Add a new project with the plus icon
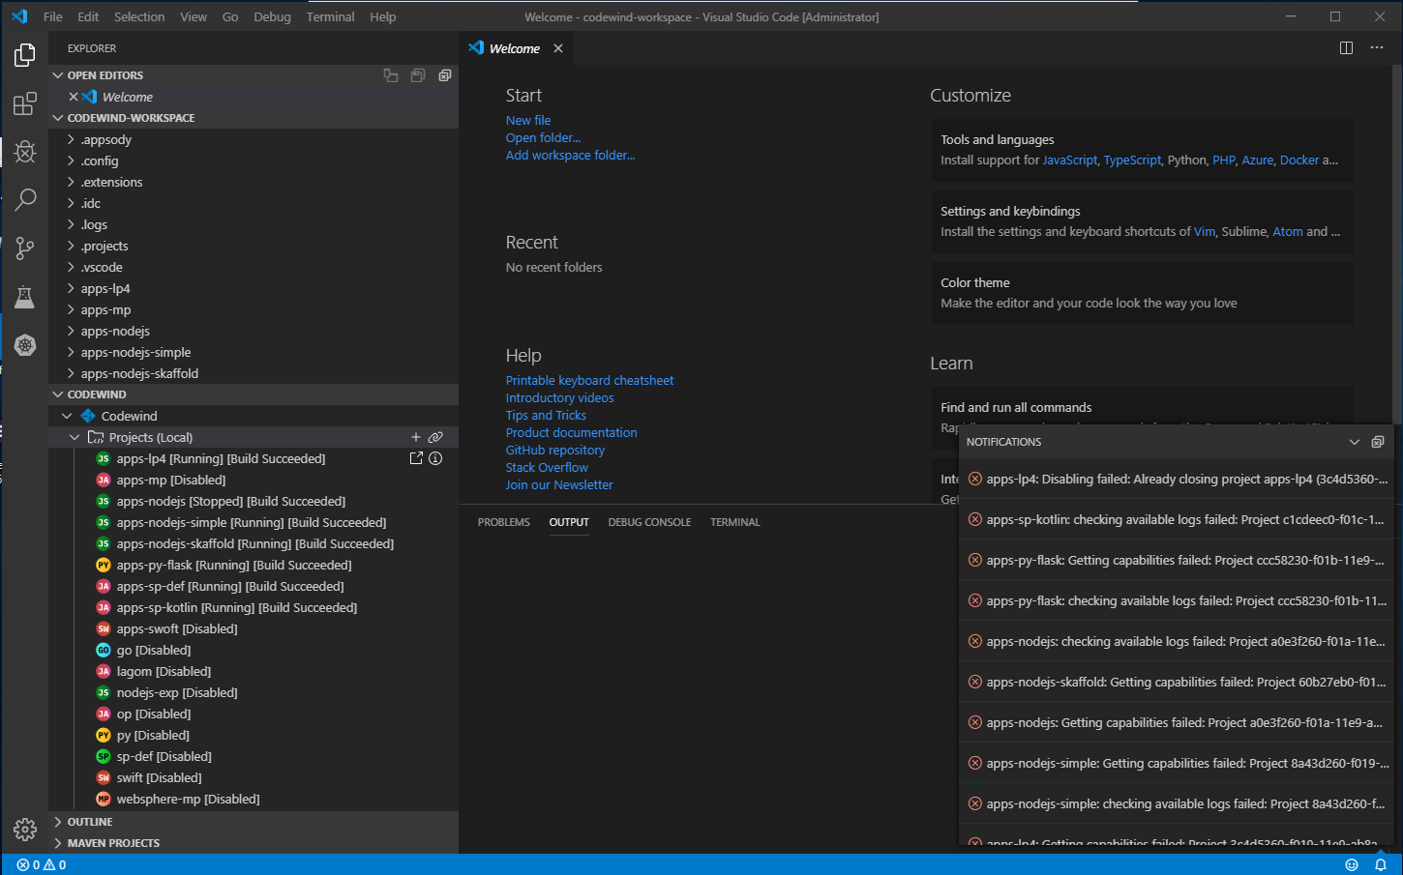Viewport: 1403px width, 875px height. [415, 437]
